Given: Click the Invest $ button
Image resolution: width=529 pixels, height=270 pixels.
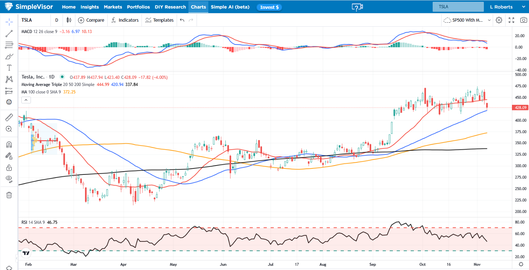Looking at the screenshot, I should (x=269, y=7).
